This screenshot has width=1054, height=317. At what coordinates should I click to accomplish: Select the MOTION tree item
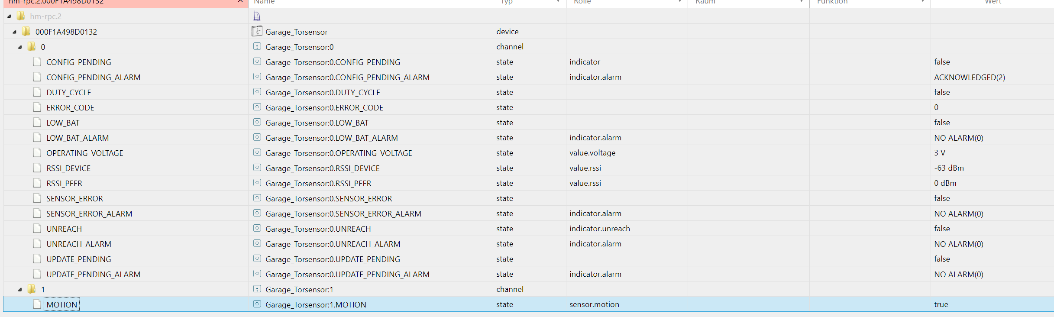(x=62, y=304)
